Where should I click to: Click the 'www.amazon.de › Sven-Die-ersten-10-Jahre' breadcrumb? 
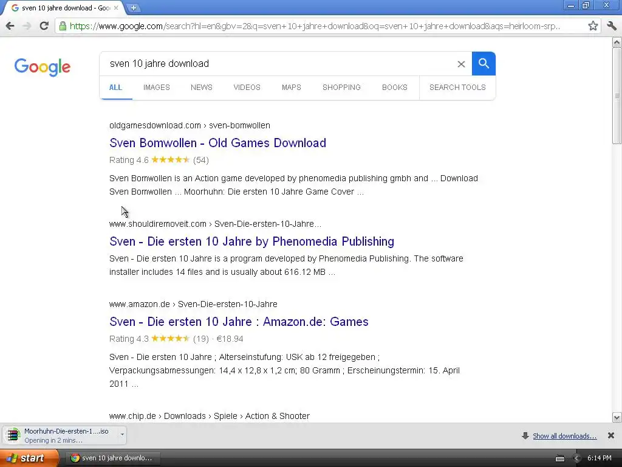[193, 304]
